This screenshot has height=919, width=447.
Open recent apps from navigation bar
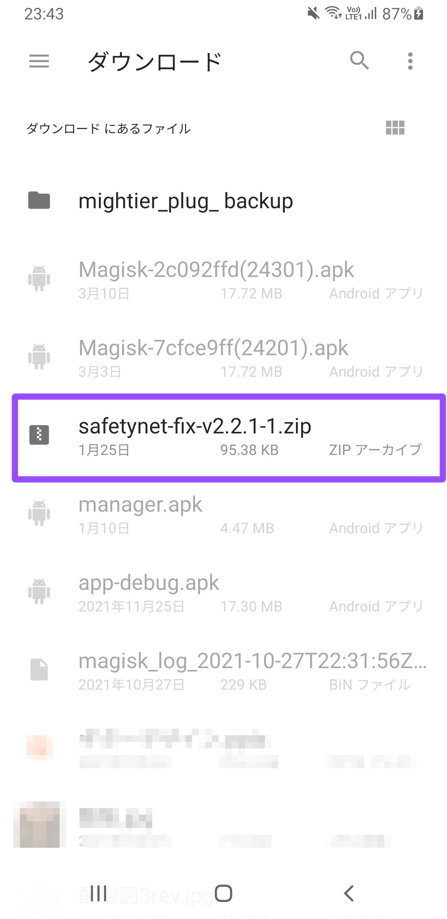pos(99,893)
